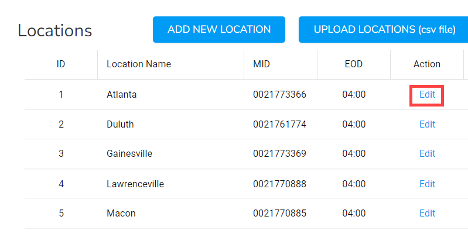This screenshot has width=468, height=237.
Task: Edit the Atlanta location
Action: tap(427, 94)
